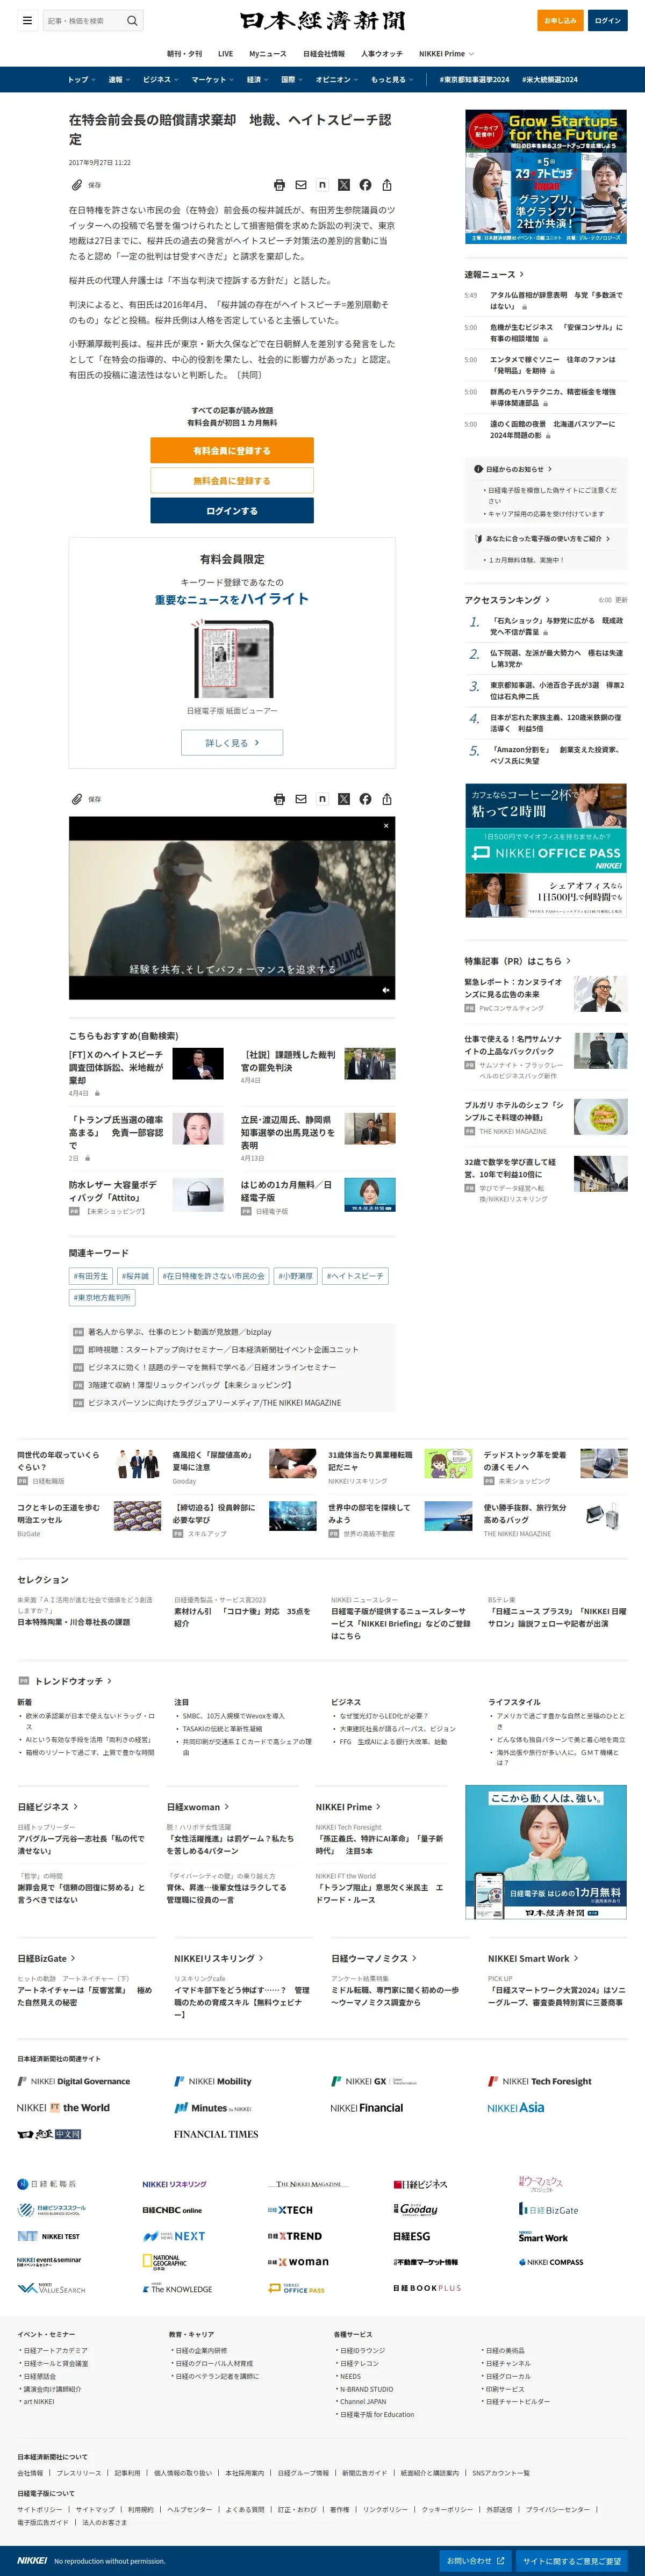This screenshot has width=645, height=2576.
Task: Open the #東京都知事選挙2024 topic
Action: coord(474,80)
